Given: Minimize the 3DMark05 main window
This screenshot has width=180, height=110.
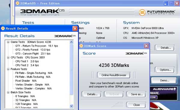Looking at the screenshot, I should pos(165,3).
